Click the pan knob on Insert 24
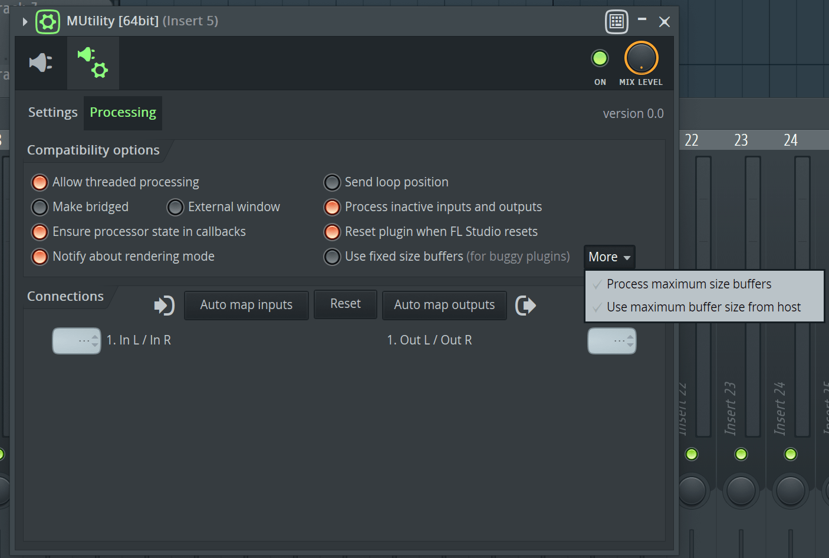Screen dimensions: 829x558 790,491
